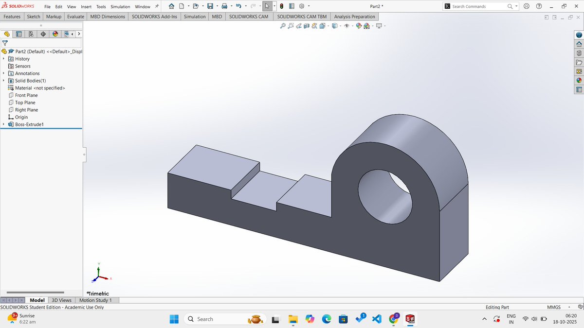The image size is (584, 328).
Task: Click the Display Style cube icon
Action: click(x=334, y=26)
